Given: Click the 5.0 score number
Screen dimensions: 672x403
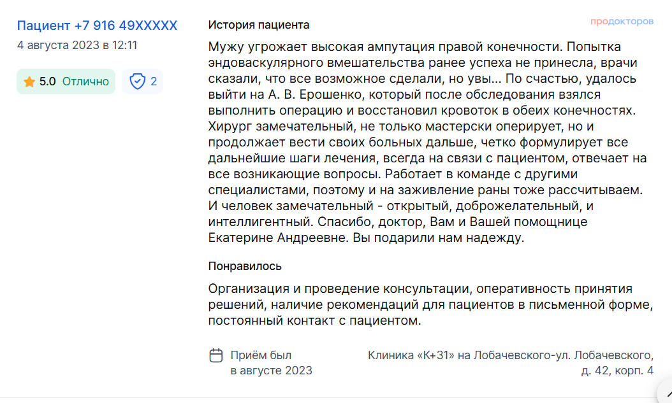Looking at the screenshot, I should [x=48, y=81].
